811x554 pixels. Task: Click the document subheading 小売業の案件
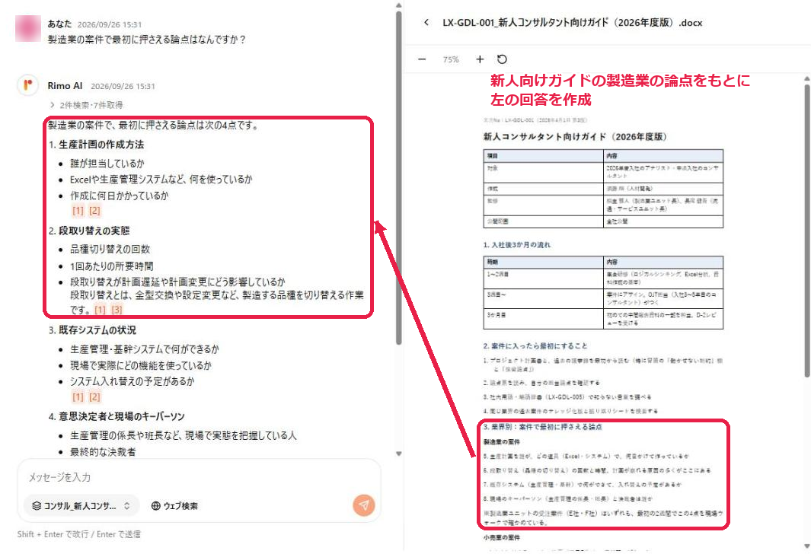[502, 537]
